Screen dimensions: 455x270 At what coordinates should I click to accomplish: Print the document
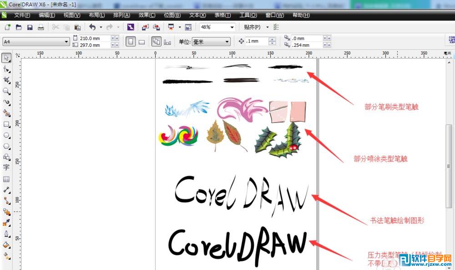coord(41,27)
